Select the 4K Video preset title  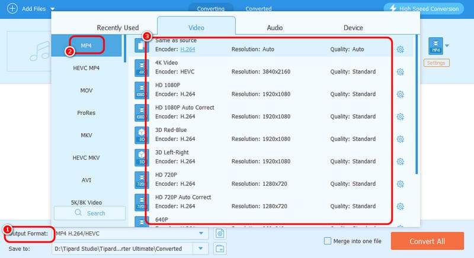166,63
